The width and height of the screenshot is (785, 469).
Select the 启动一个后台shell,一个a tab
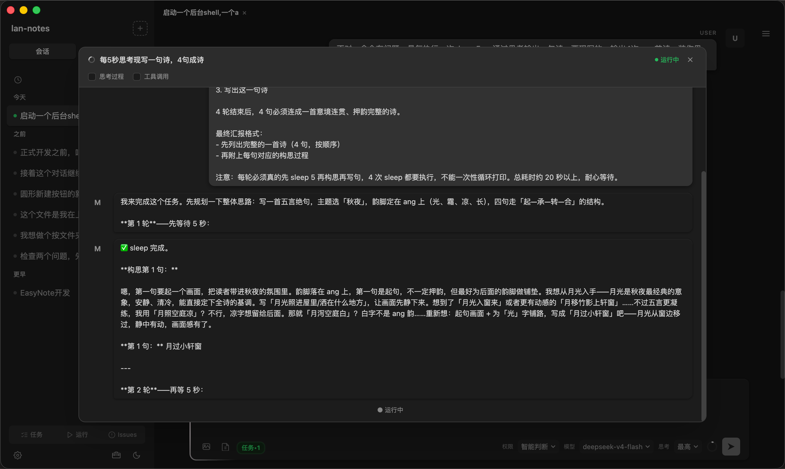[x=200, y=13]
